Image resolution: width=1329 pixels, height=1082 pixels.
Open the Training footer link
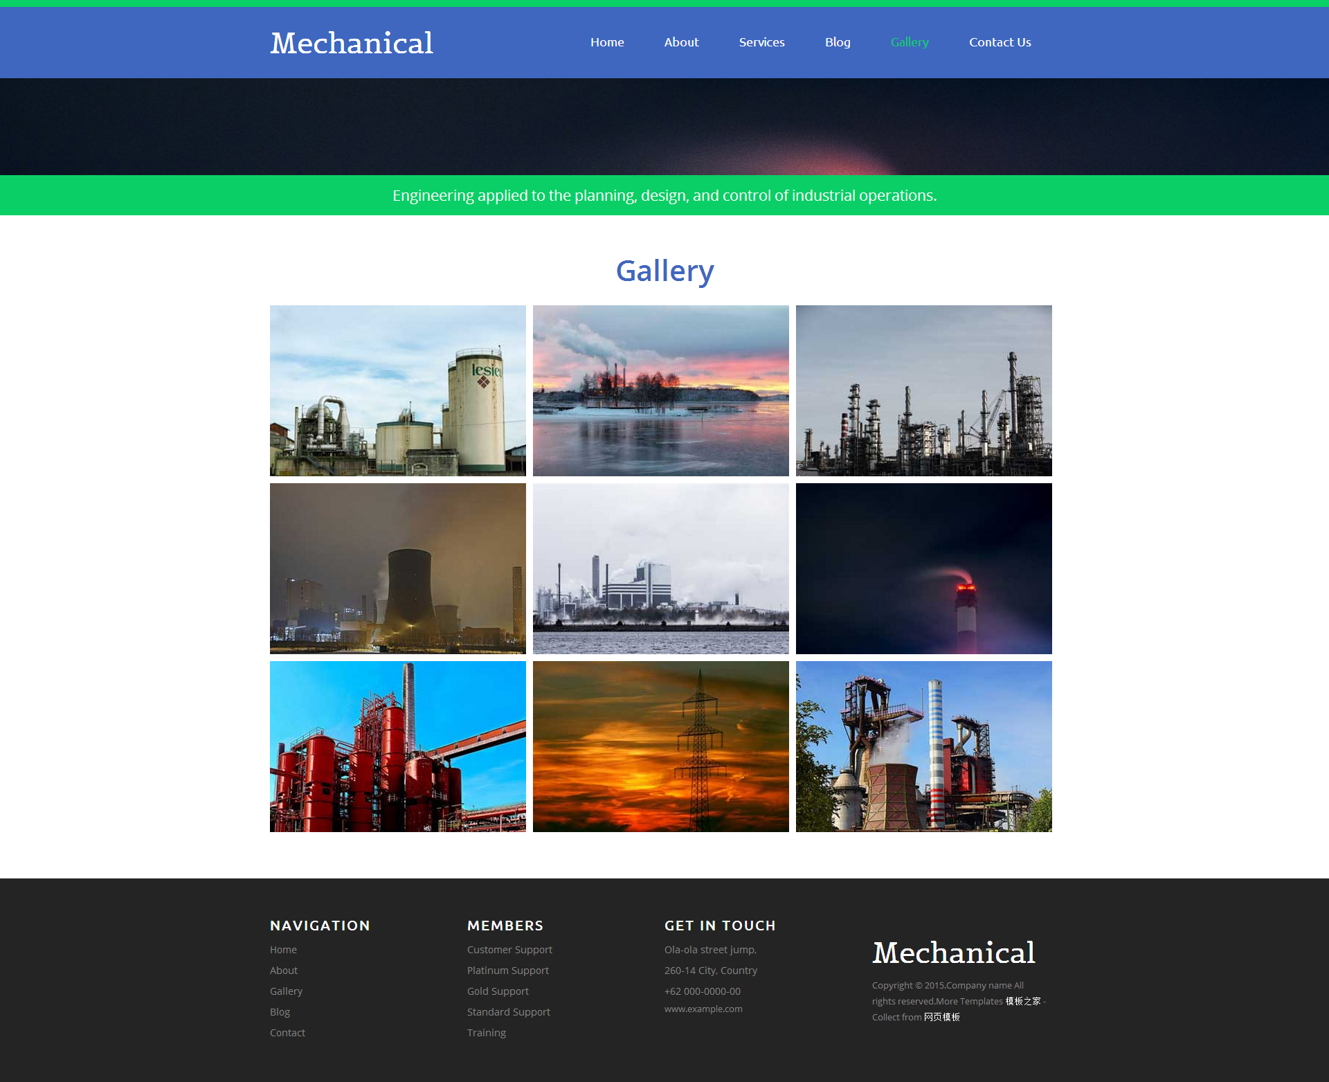(x=487, y=1033)
